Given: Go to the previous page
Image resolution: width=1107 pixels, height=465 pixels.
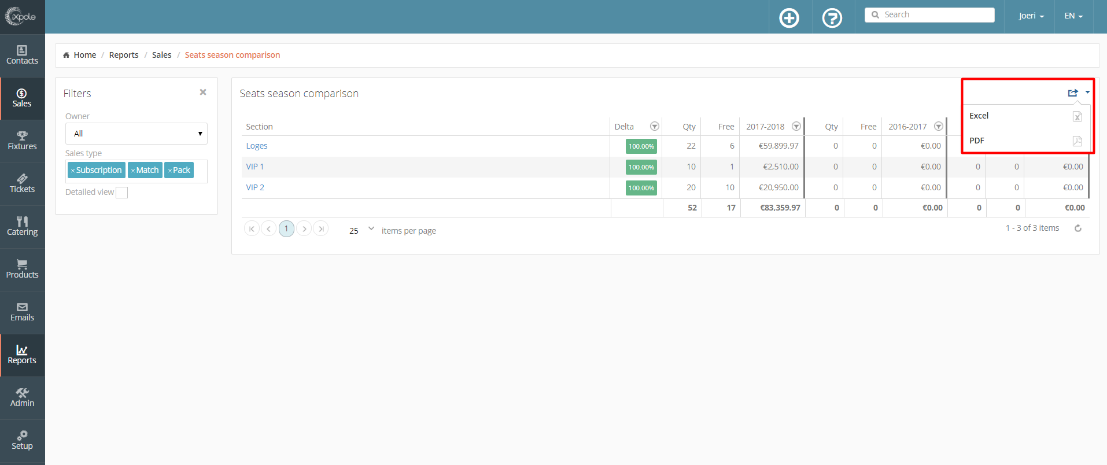Looking at the screenshot, I should [x=269, y=229].
